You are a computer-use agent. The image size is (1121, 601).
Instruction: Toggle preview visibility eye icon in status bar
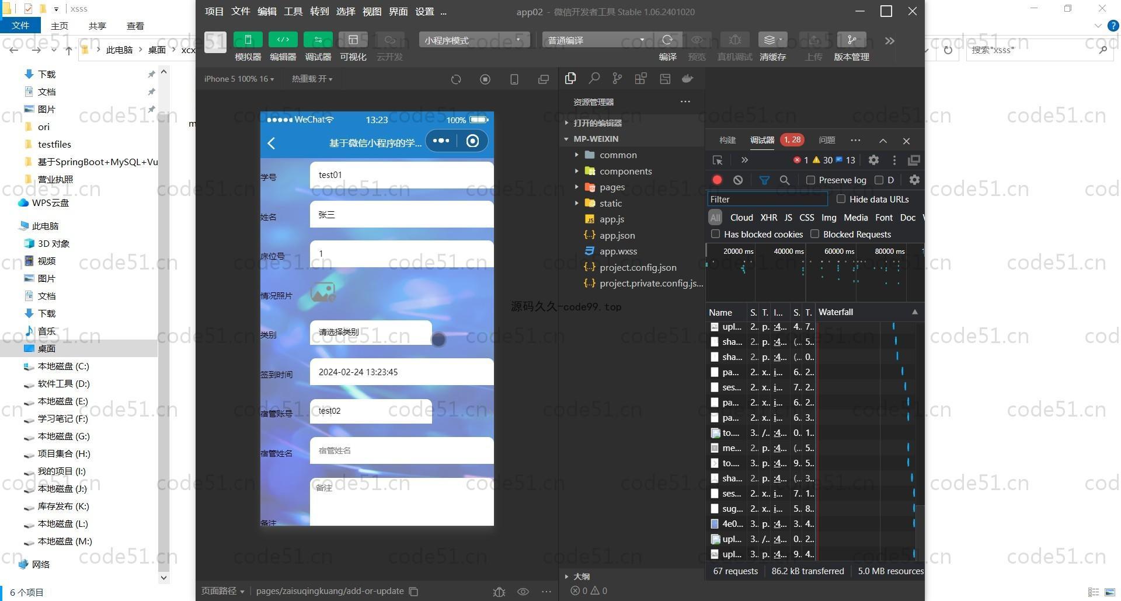(x=523, y=591)
